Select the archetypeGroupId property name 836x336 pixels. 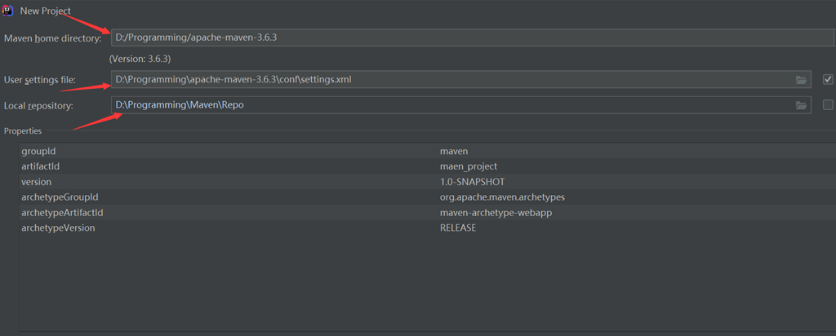pyautogui.click(x=60, y=197)
